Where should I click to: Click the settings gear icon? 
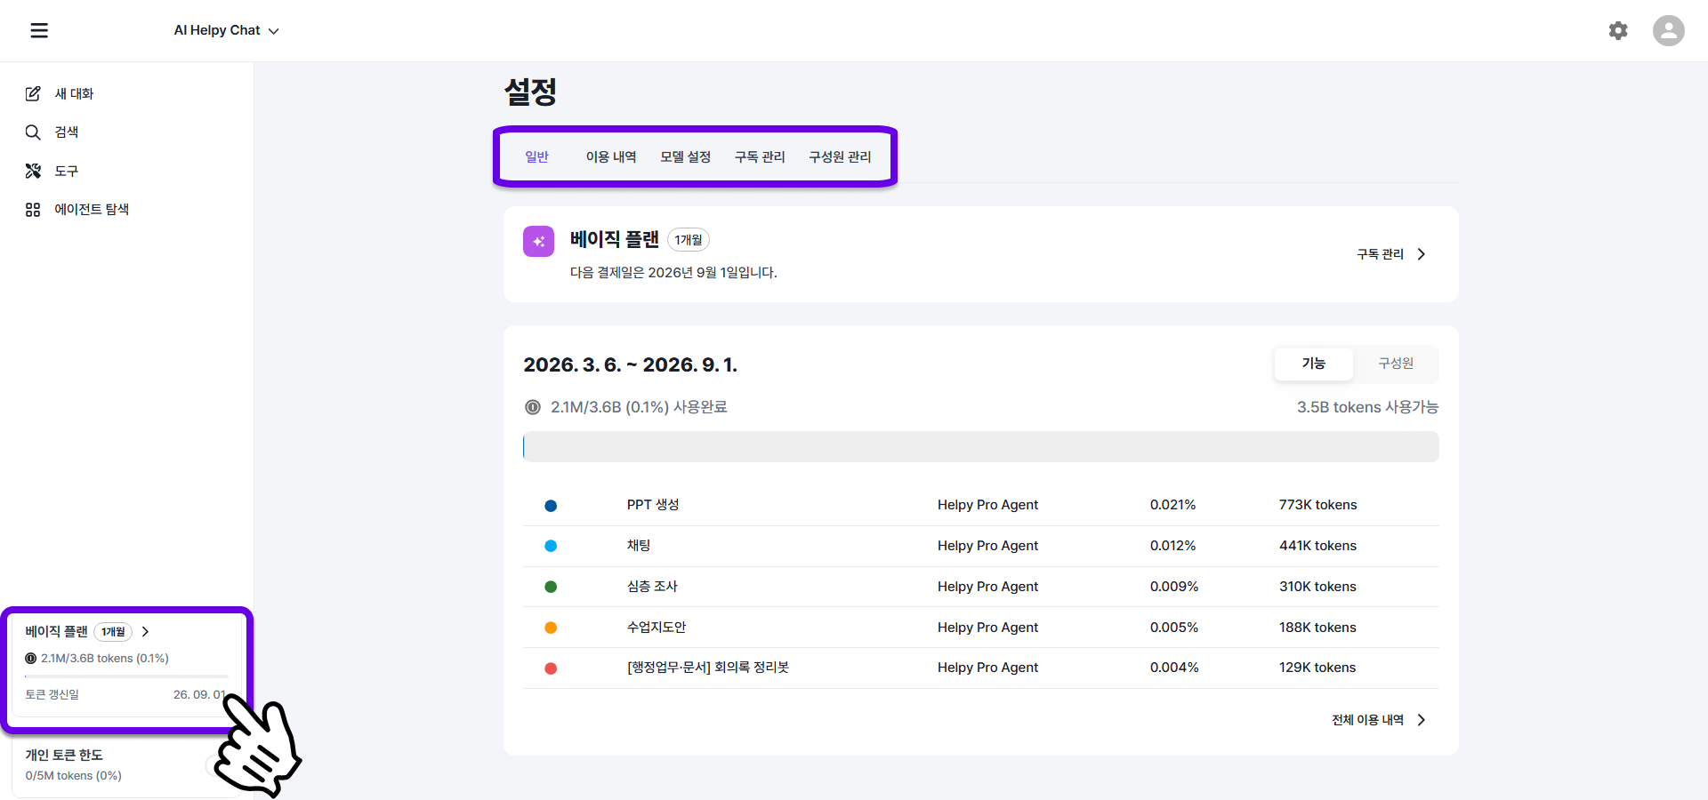point(1618,30)
